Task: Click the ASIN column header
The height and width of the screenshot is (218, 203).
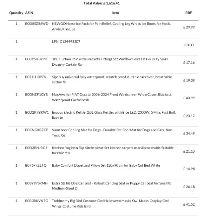Action: tap(29, 13)
